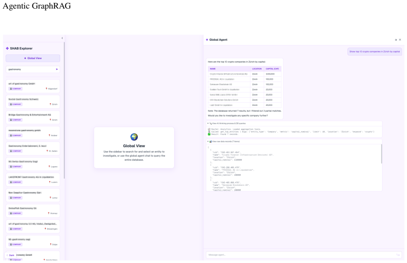Select the company card located in St. Gallen

(x=33, y=148)
